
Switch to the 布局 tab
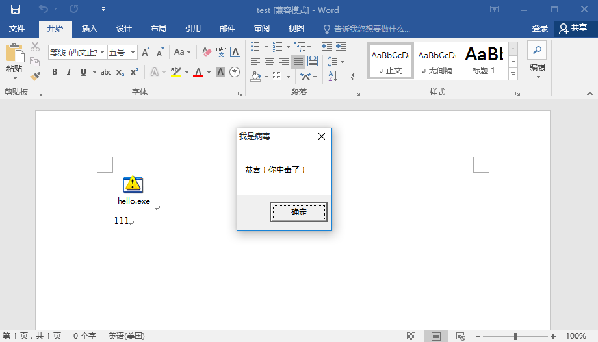point(158,29)
